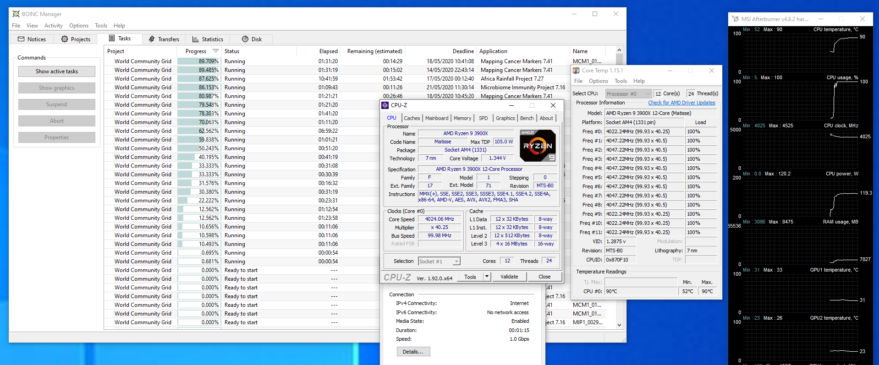Click the Show active tasks button

click(57, 71)
